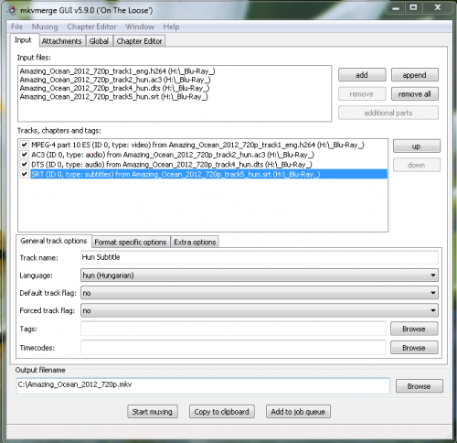457x443 pixels.
Task: Click the additional parts button
Action: 388,113
